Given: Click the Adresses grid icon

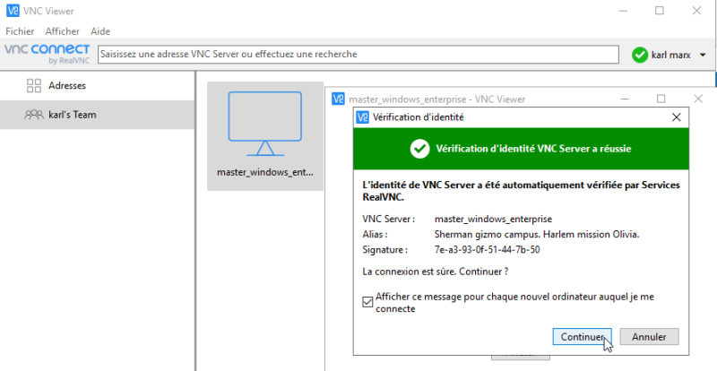Looking at the screenshot, I should tap(34, 85).
